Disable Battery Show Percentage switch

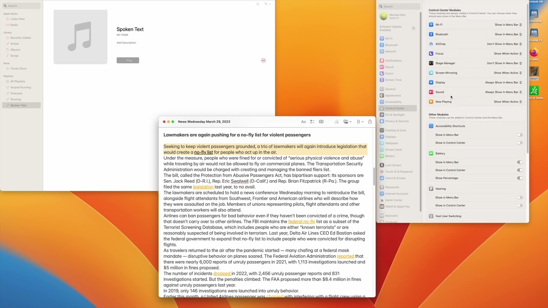(519, 178)
